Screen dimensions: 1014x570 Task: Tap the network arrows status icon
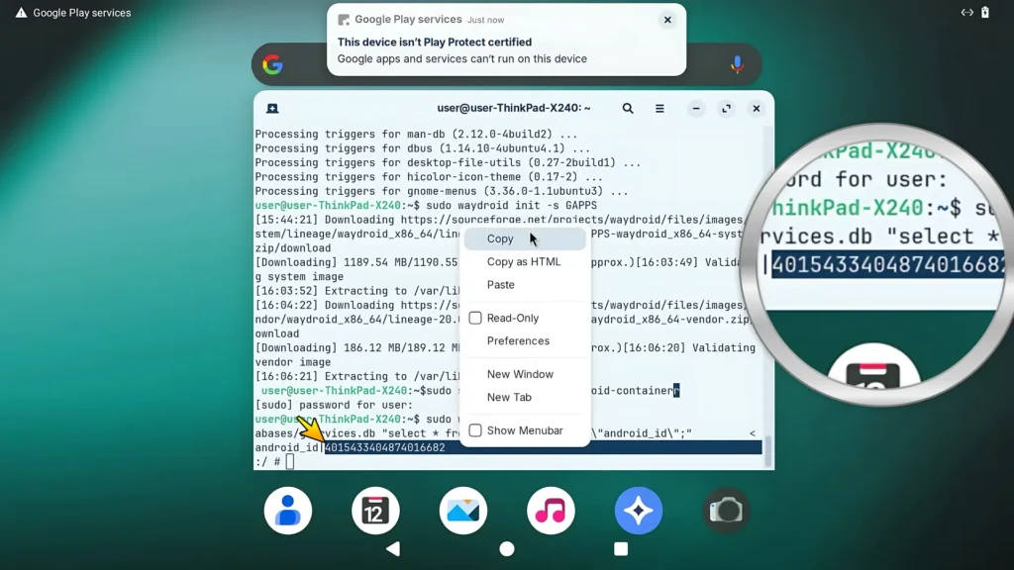(x=966, y=12)
